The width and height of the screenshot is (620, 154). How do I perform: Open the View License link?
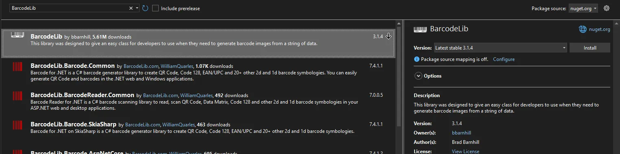click(465, 152)
